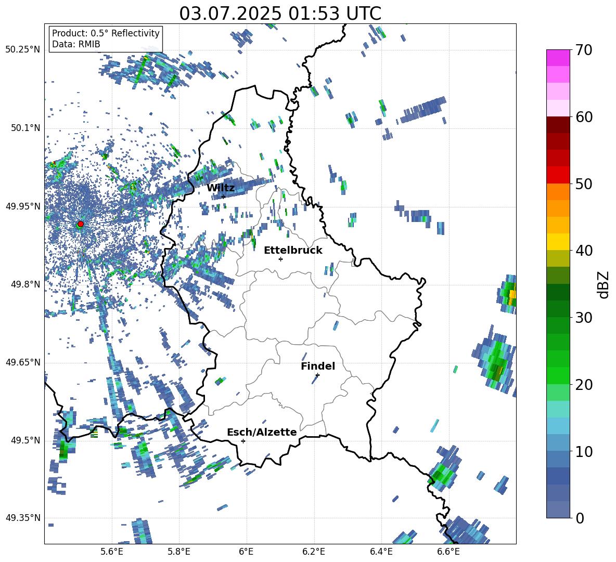616x562 pixels.
Task: Click the 50.25°N latitude label
Action: point(23,50)
